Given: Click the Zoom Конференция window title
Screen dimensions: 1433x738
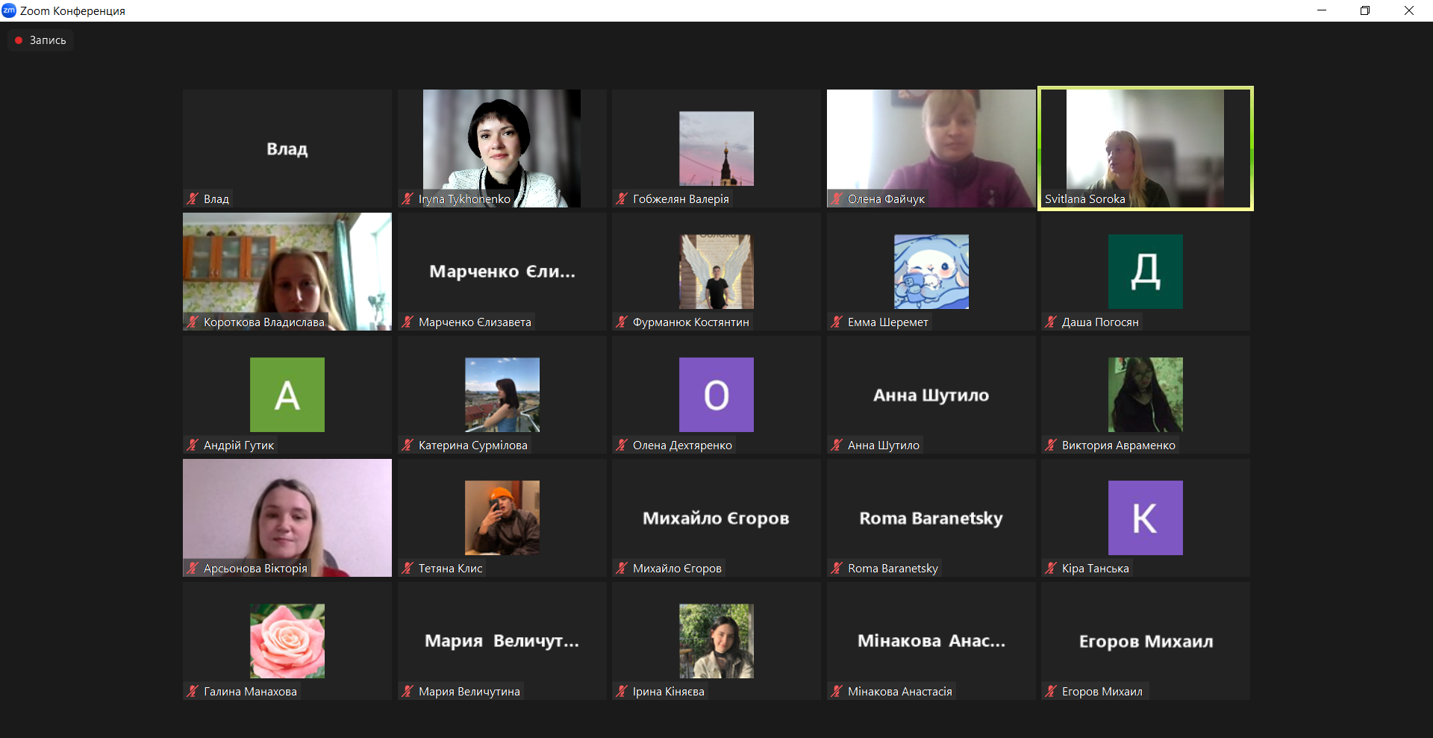Looking at the screenshot, I should coord(72,10).
